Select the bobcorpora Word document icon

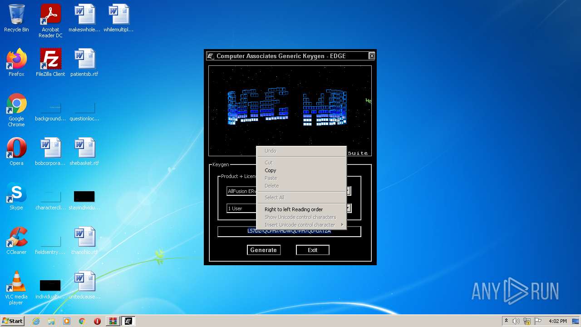click(50, 152)
